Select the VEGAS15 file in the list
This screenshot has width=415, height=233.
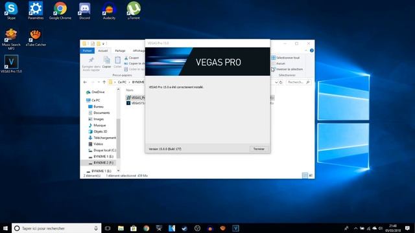(x=136, y=103)
